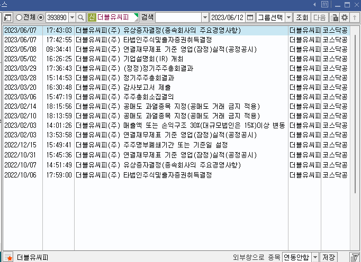This screenshot has height=262, width=361.
Task: Click the filter funnel icon at bottom right
Action: (x=355, y=257)
